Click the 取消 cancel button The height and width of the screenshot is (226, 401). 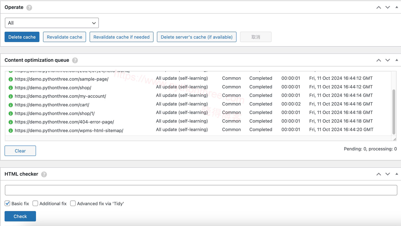[256, 37]
